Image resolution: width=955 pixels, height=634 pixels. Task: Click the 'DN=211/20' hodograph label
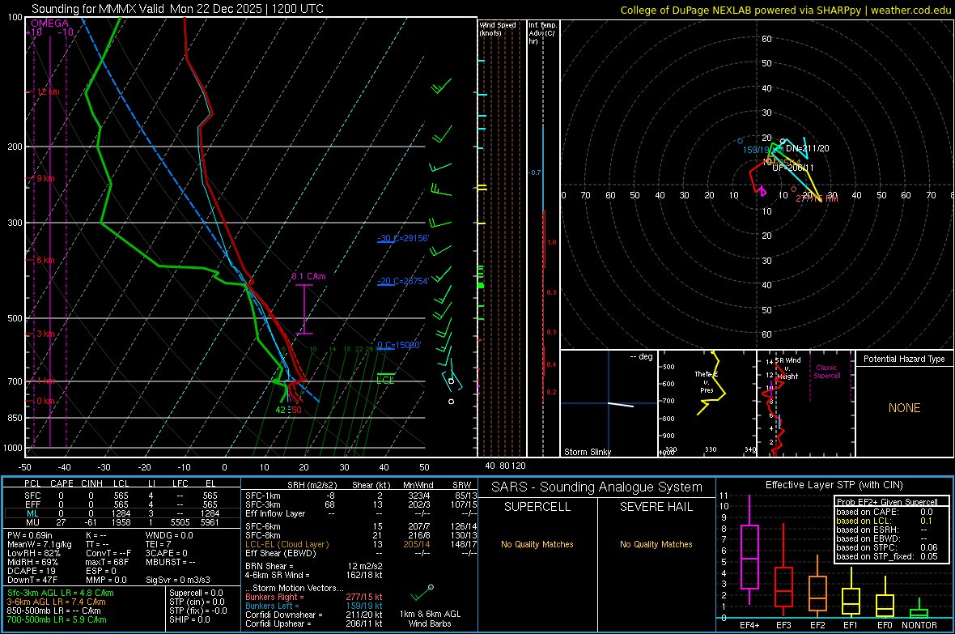[807, 148]
